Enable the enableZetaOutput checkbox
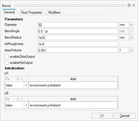This screenshot has height=121, width=138. coord(6,57)
